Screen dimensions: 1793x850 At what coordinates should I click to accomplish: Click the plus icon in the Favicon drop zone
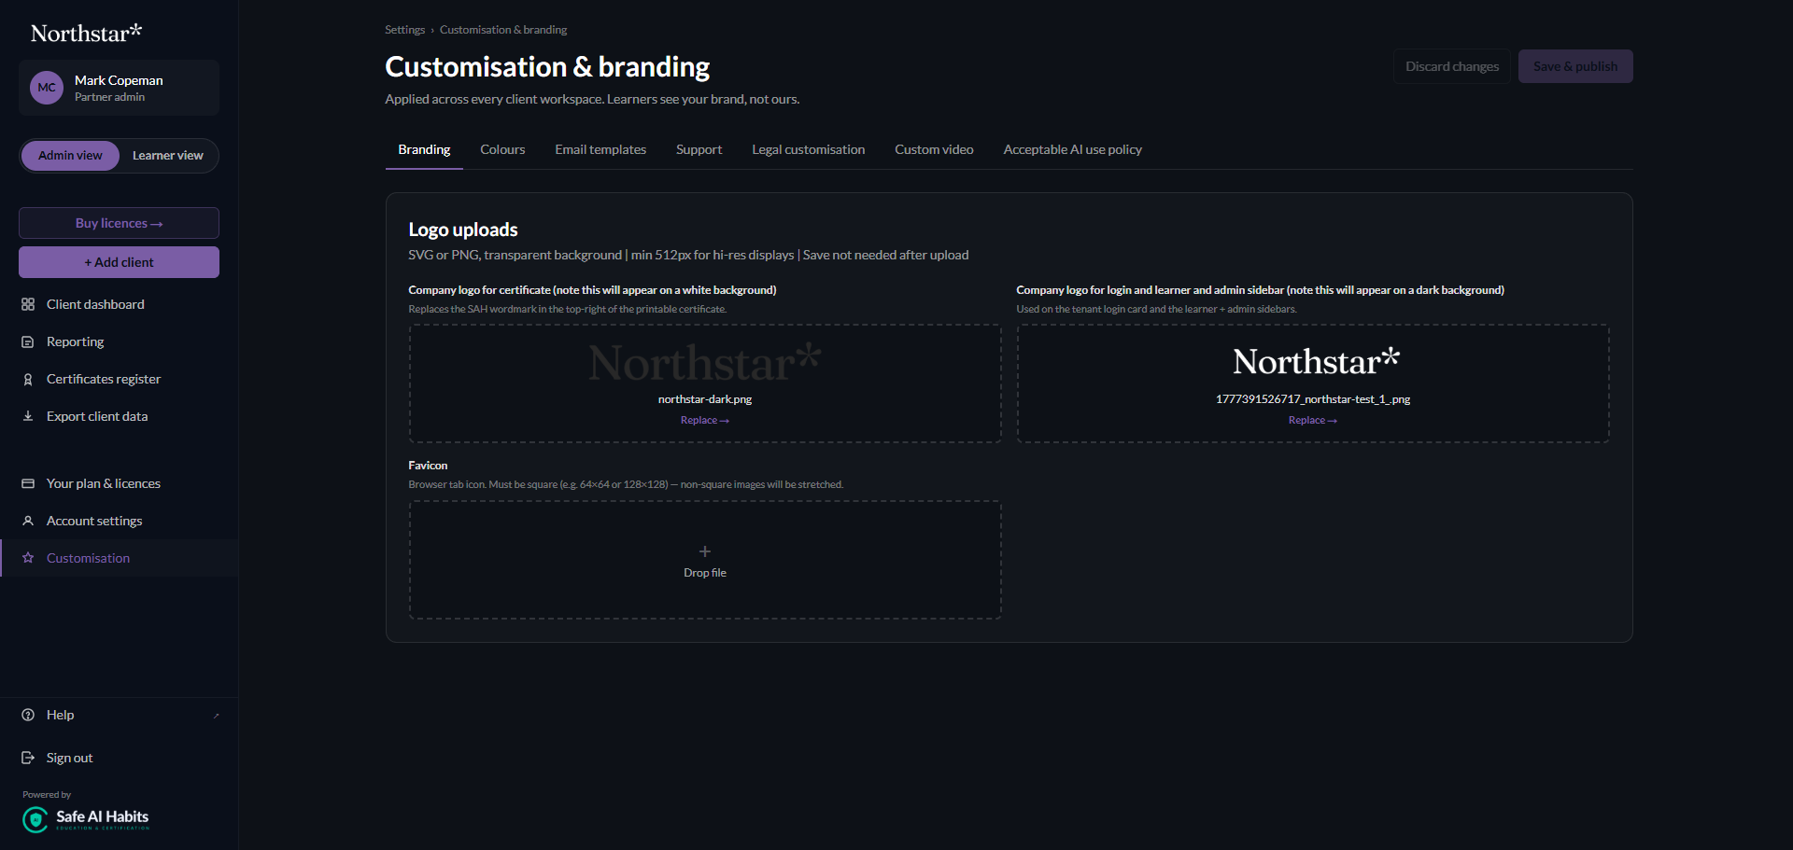coord(705,551)
